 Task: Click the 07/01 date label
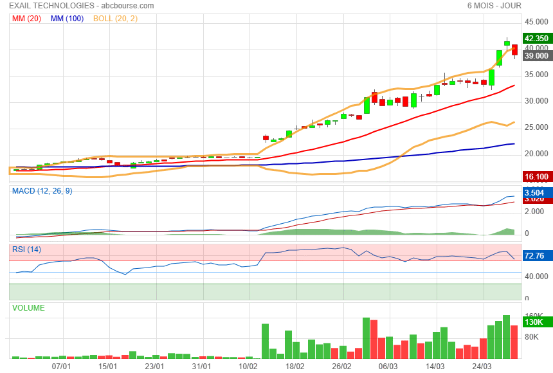pyautogui.click(x=61, y=367)
